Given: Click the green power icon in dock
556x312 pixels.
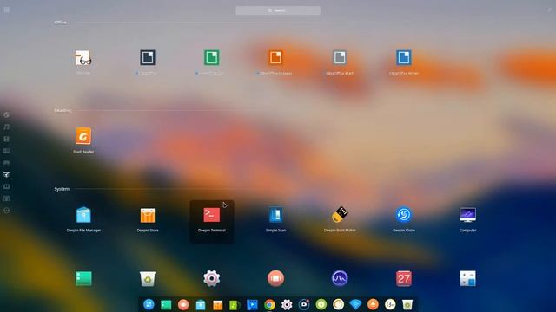Looking at the screenshot, I should tap(321, 304).
